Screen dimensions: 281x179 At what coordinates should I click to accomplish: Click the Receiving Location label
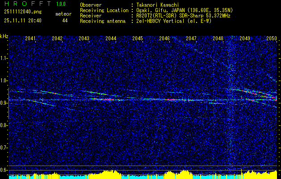(104, 10)
